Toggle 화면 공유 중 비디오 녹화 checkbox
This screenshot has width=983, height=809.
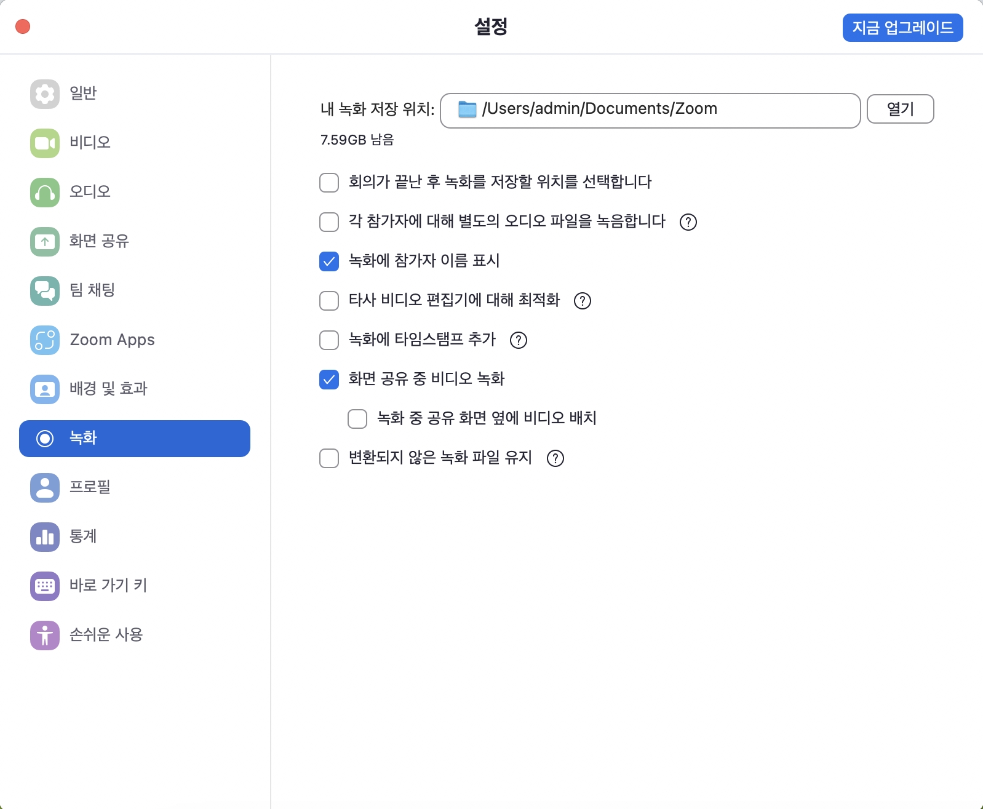pos(329,380)
